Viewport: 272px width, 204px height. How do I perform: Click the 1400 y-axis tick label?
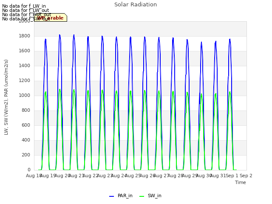pos(25,65)
